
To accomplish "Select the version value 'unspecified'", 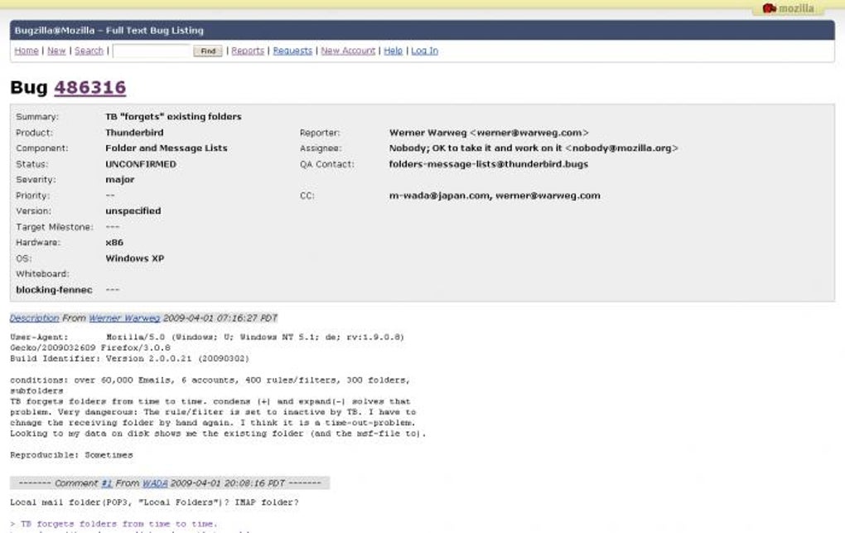I will click(133, 211).
